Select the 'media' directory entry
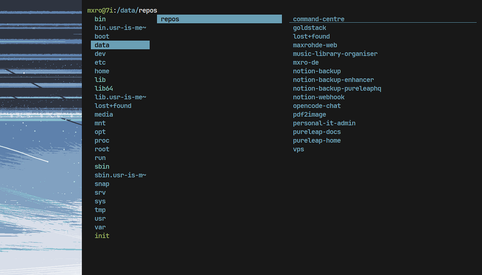482x275 pixels. (104, 114)
